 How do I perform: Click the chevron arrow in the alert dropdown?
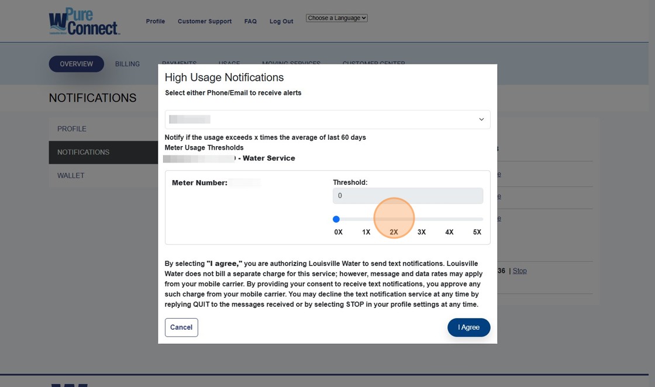coord(481,119)
